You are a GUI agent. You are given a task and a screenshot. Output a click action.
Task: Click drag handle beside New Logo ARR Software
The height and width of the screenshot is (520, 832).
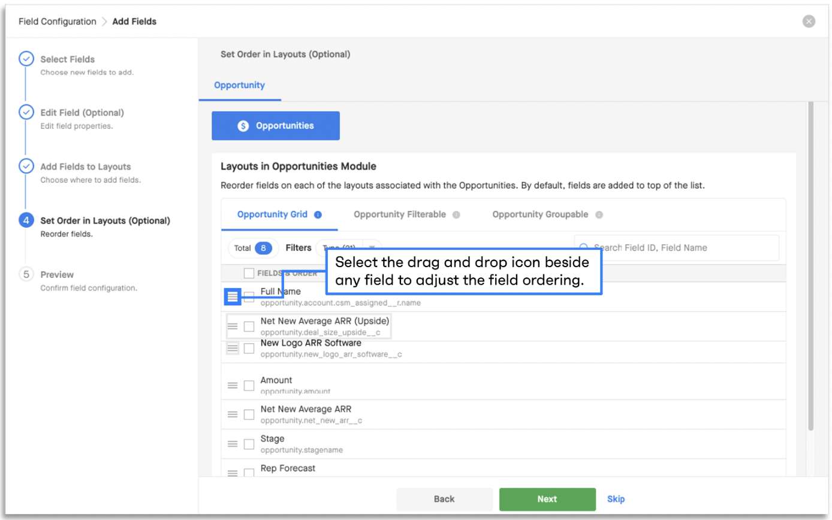coord(233,348)
